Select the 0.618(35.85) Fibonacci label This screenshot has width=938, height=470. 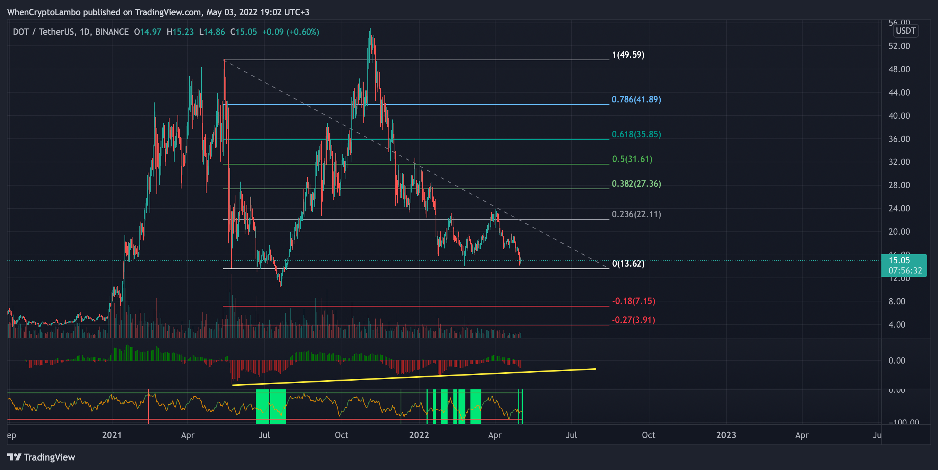pyautogui.click(x=636, y=134)
